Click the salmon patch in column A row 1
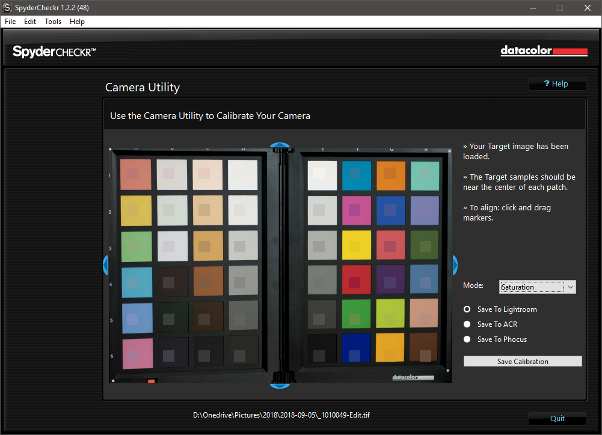The image size is (602, 435). click(x=135, y=174)
